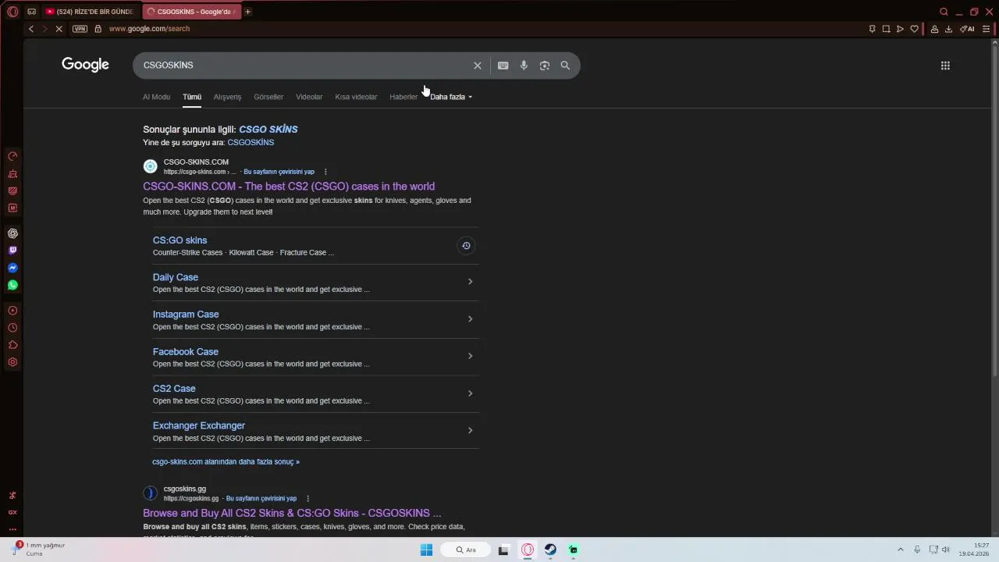Viewport: 999px width, 562px height.
Task: Submit search with magnifier icon
Action: (x=565, y=66)
